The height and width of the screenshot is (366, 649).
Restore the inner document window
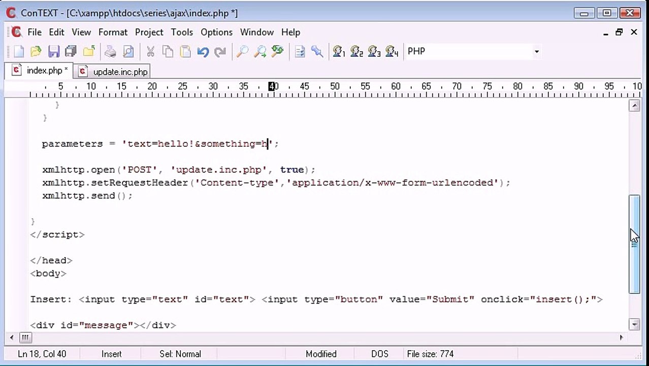pyautogui.click(x=619, y=32)
